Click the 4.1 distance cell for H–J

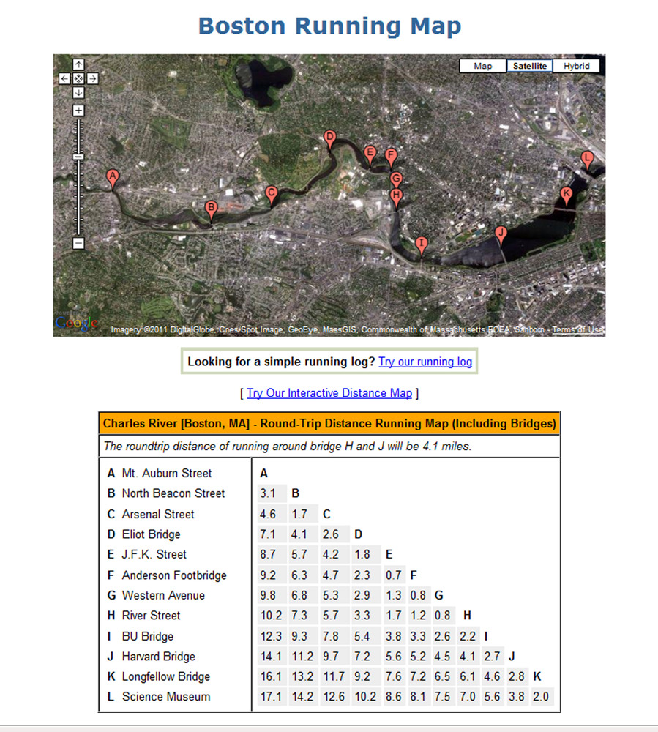[468, 657]
